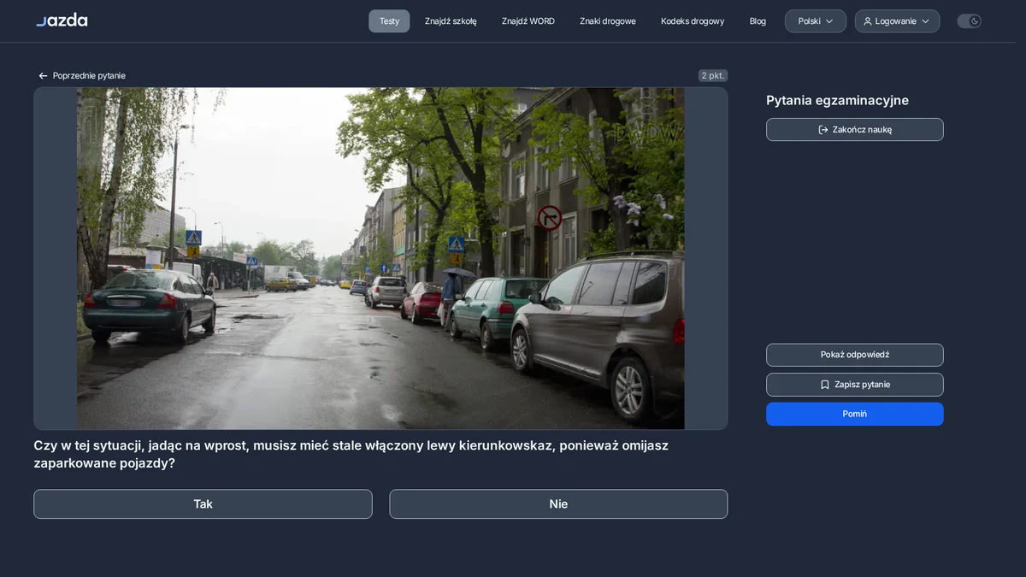The image size is (1026, 577).
Task: Click the exit icon in Zakończ naukę
Action: [x=823, y=130]
